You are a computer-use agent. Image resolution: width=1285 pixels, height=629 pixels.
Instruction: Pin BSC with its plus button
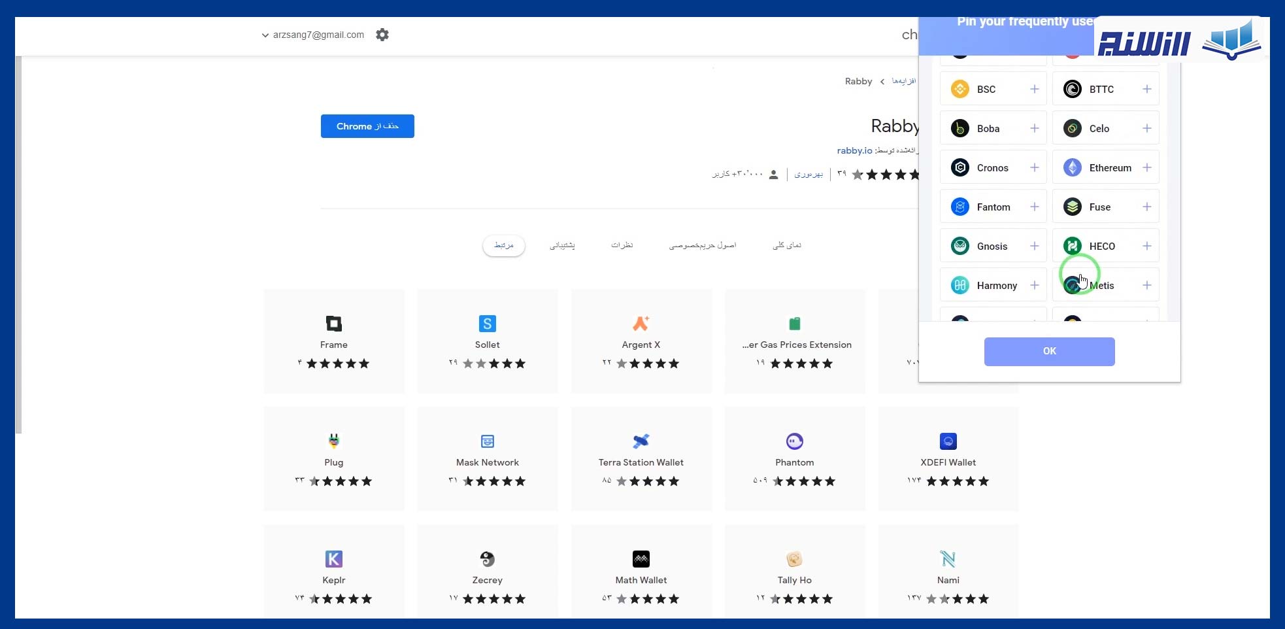pos(1034,89)
